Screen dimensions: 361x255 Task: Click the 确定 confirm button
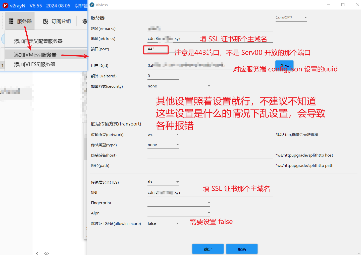pos(208,249)
